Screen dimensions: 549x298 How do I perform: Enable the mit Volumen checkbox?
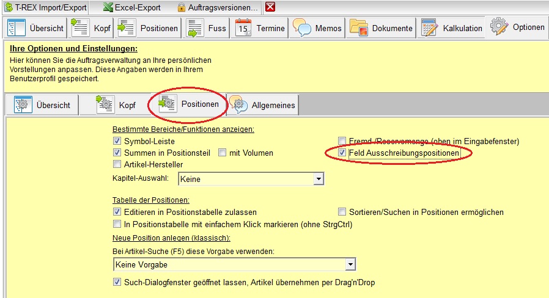point(222,153)
